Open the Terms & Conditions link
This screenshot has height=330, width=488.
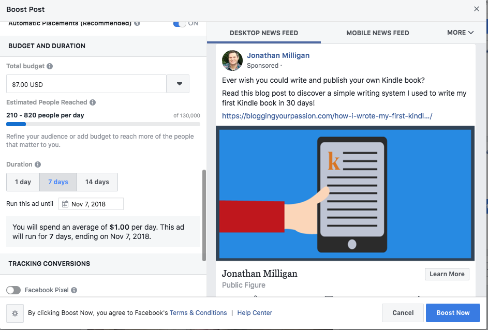click(198, 313)
